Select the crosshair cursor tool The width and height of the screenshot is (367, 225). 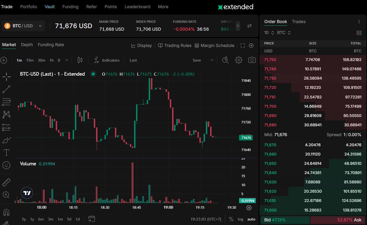6,77
